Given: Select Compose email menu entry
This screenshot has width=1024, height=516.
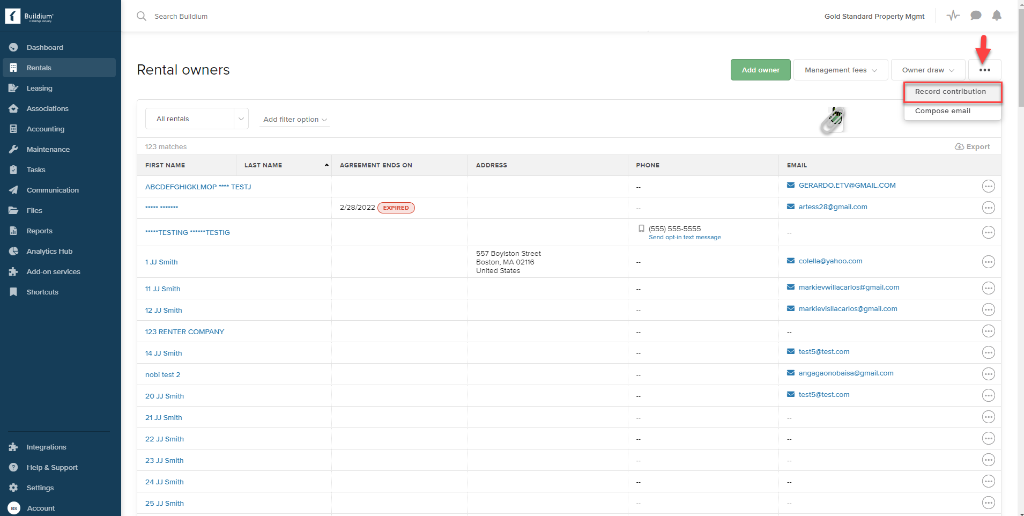Looking at the screenshot, I should (952, 111).
